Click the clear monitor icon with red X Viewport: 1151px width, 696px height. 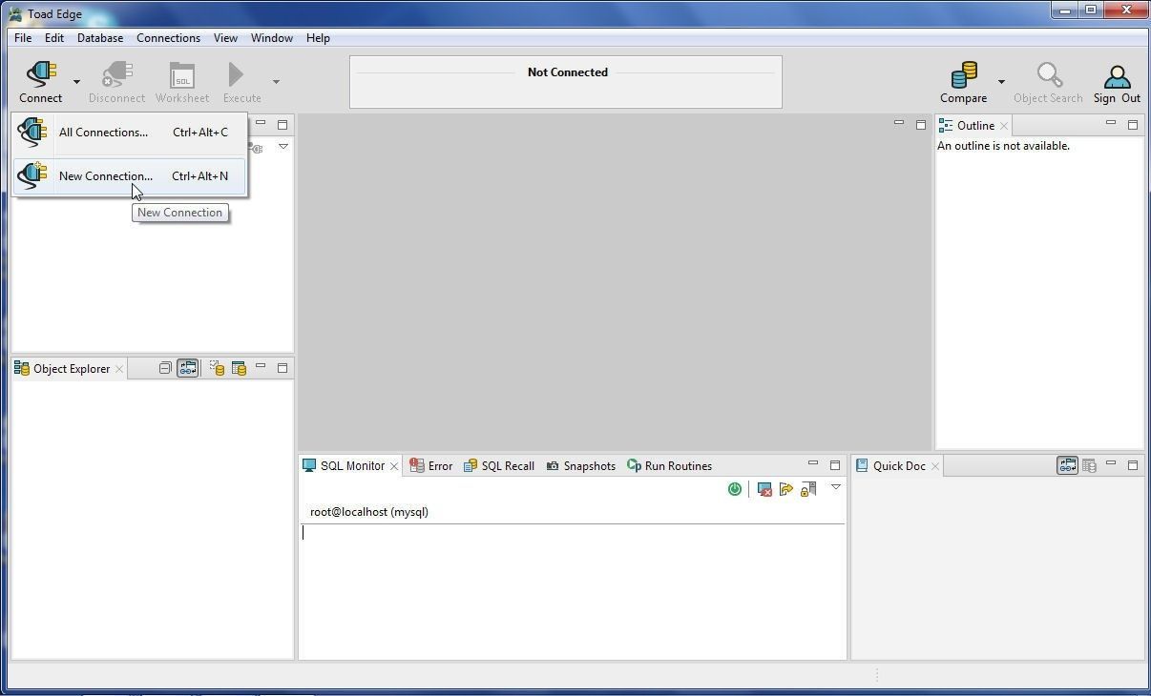tap(764, 489)
